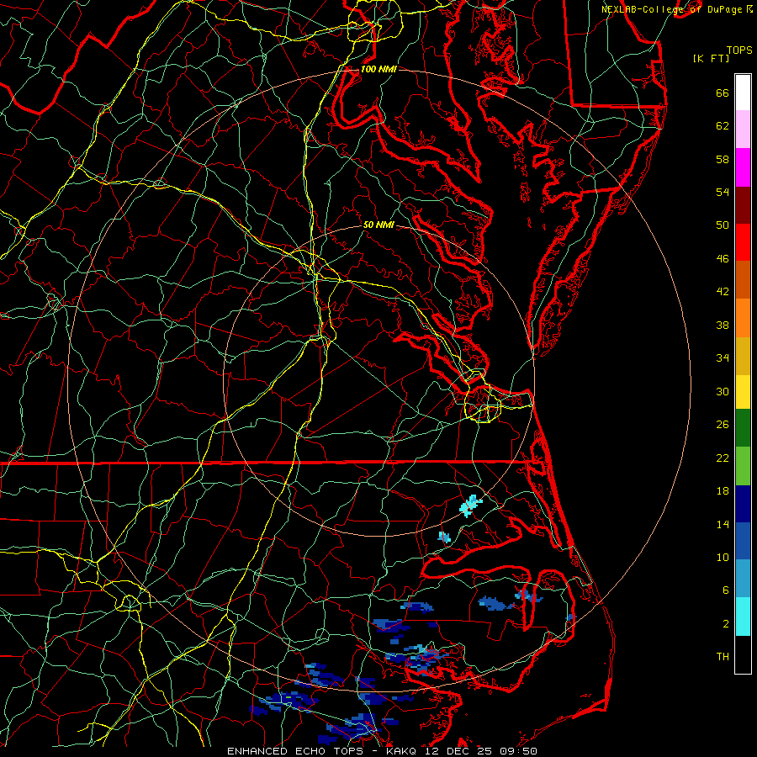Click the TH threshold label on the legend
This screenshot has width=757, height=757.
723,657
